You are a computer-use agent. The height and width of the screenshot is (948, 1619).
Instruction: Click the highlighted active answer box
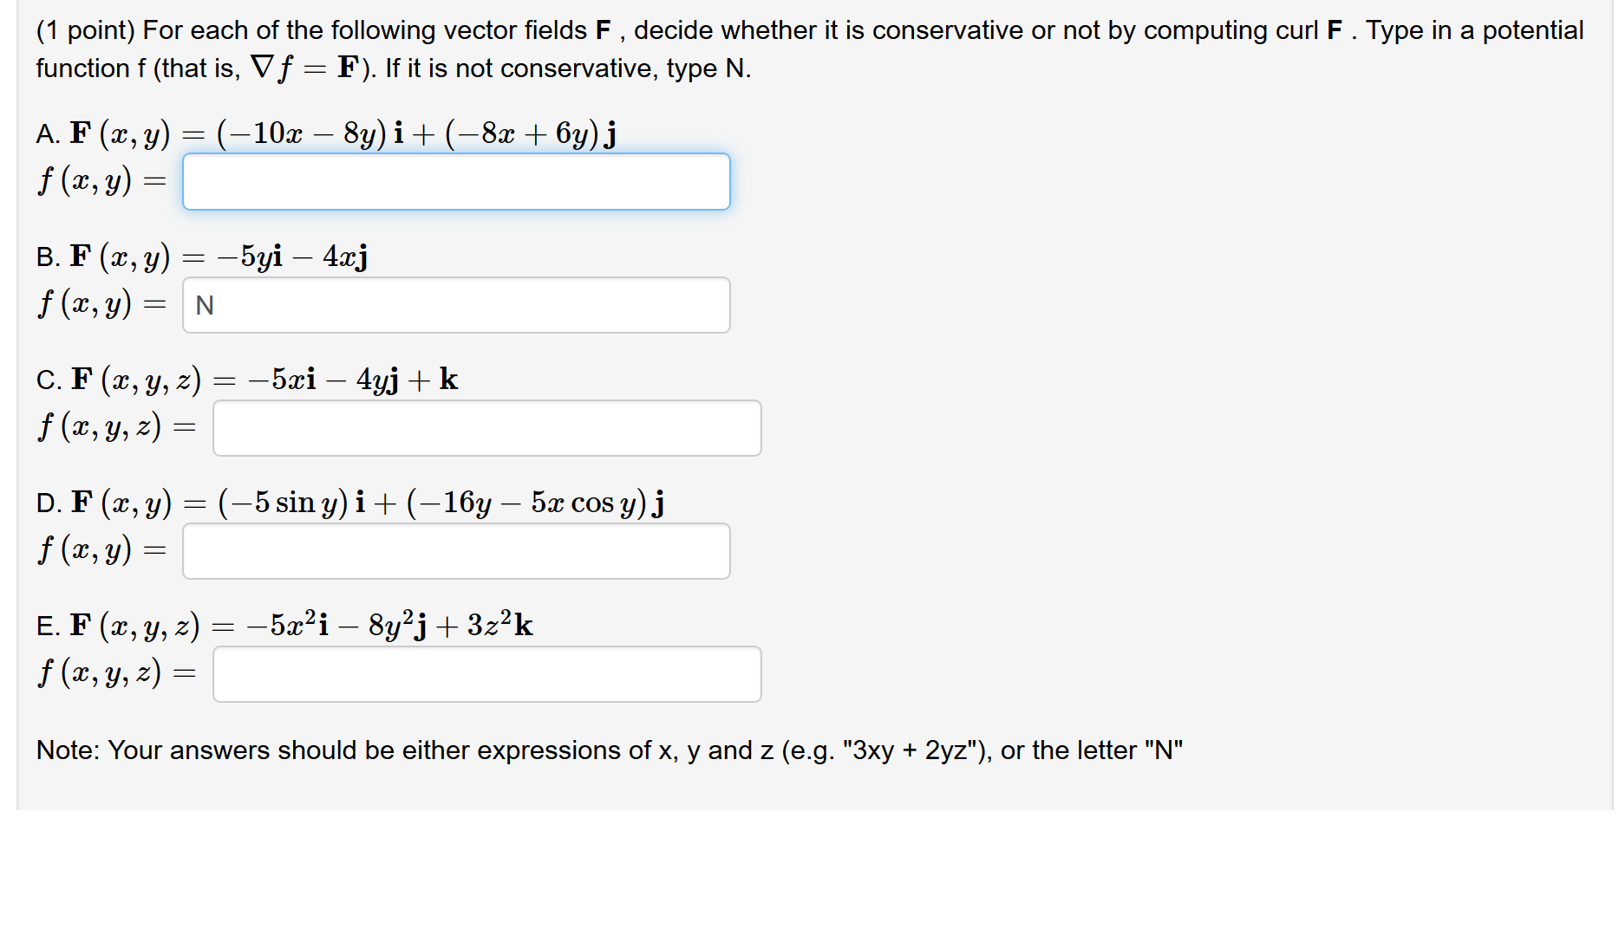pos(455,181)
